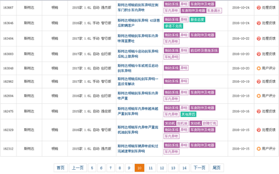Click the red 处理反馈 icon for complaint 162962

tap(259, 82)
